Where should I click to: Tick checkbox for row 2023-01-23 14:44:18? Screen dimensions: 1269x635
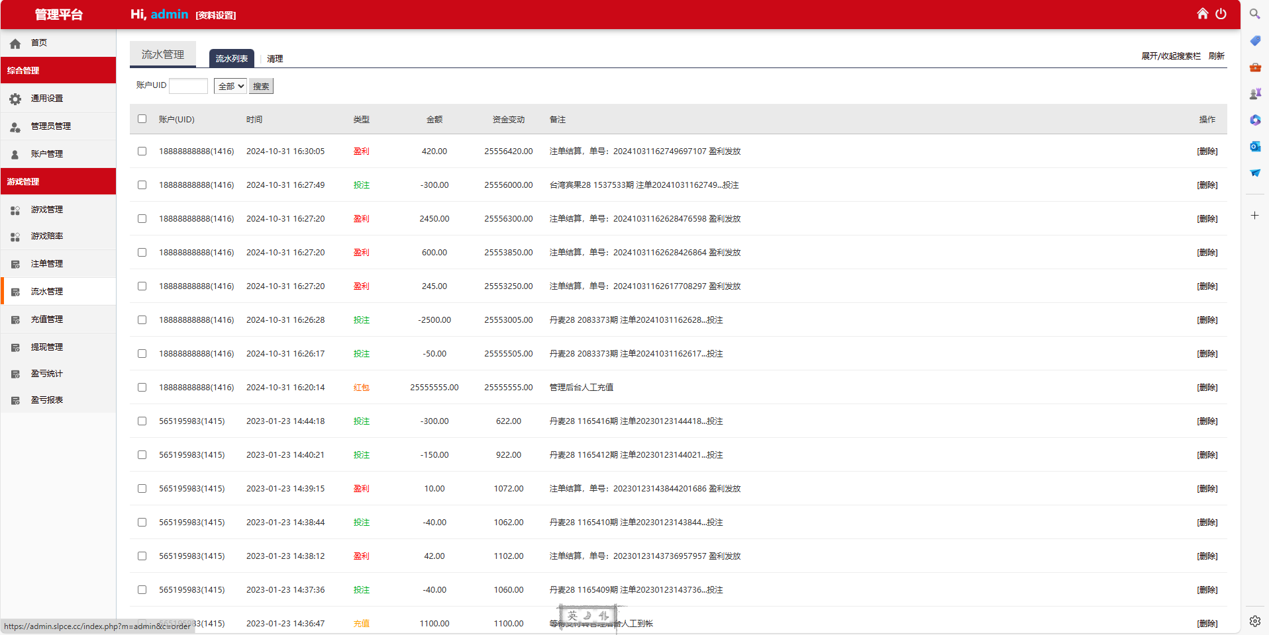tap(142, 421)
